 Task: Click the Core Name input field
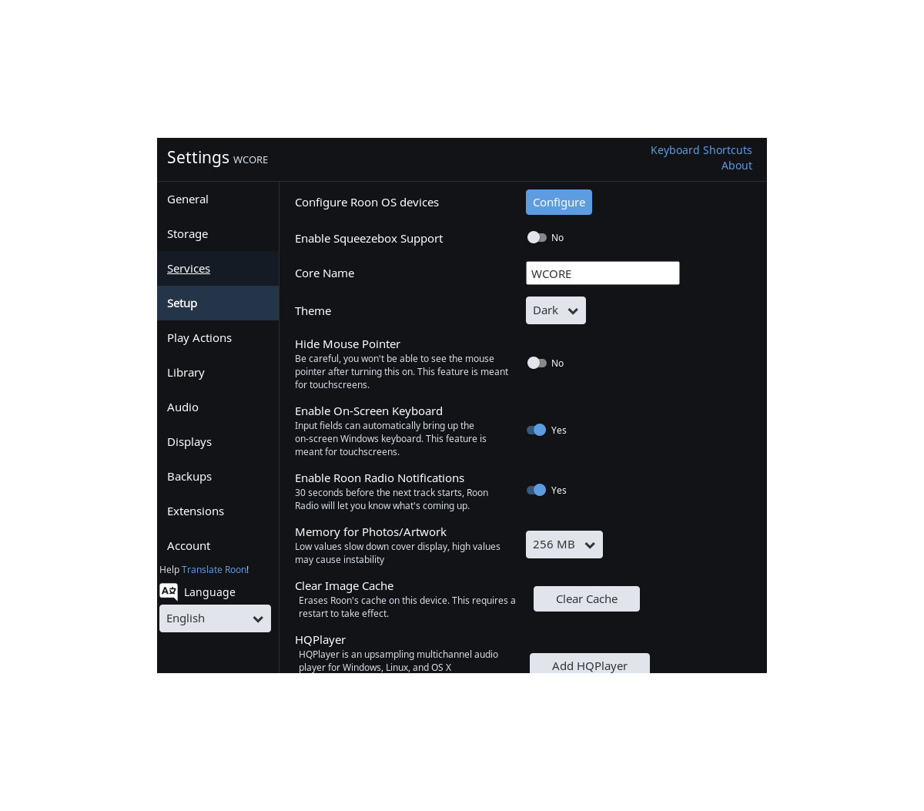(603, 273)
